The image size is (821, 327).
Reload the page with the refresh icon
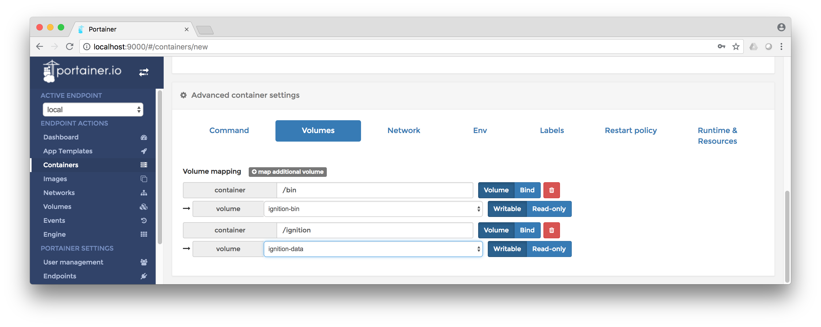click(70, 47)
